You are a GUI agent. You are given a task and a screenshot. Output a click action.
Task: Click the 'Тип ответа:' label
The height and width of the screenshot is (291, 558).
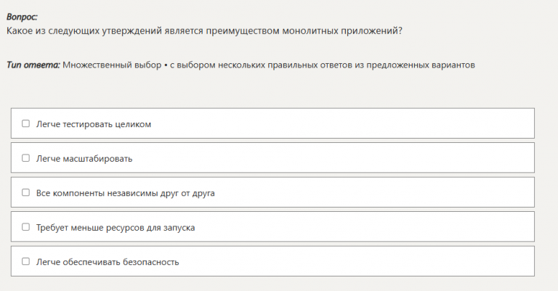[x=33, y=65]
